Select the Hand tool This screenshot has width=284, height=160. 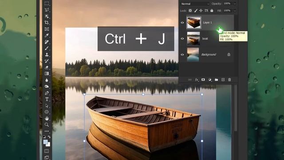point(47,118)
